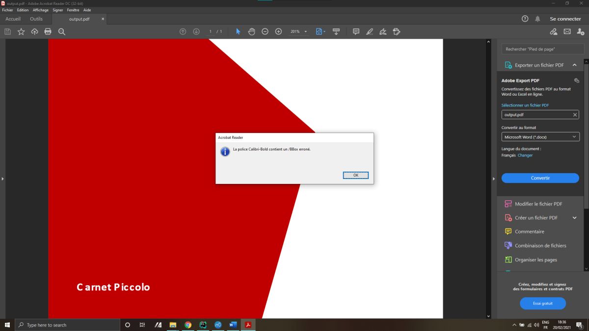The height and width of the screenshot is (331, 589).
Task: Click the add comment note icon
Action: tap(356, 31)
